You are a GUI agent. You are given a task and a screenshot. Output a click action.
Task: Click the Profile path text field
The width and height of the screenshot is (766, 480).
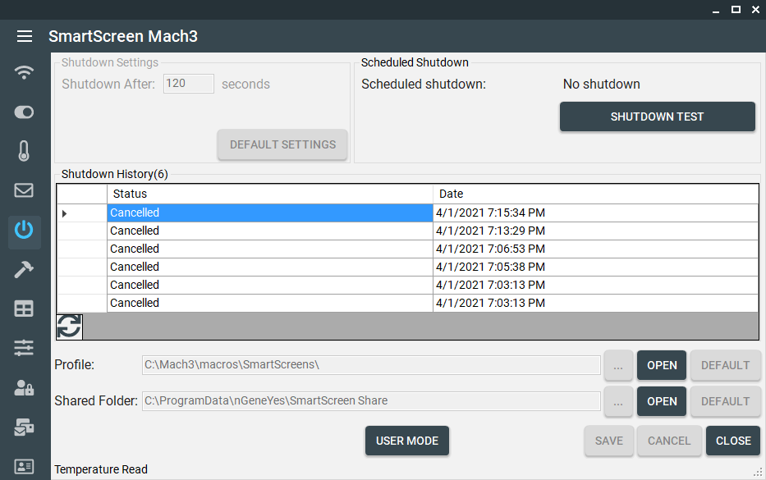point(371,365)
